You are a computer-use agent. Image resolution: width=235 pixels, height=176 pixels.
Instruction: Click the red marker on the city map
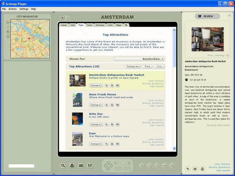(x=29, y=38)
